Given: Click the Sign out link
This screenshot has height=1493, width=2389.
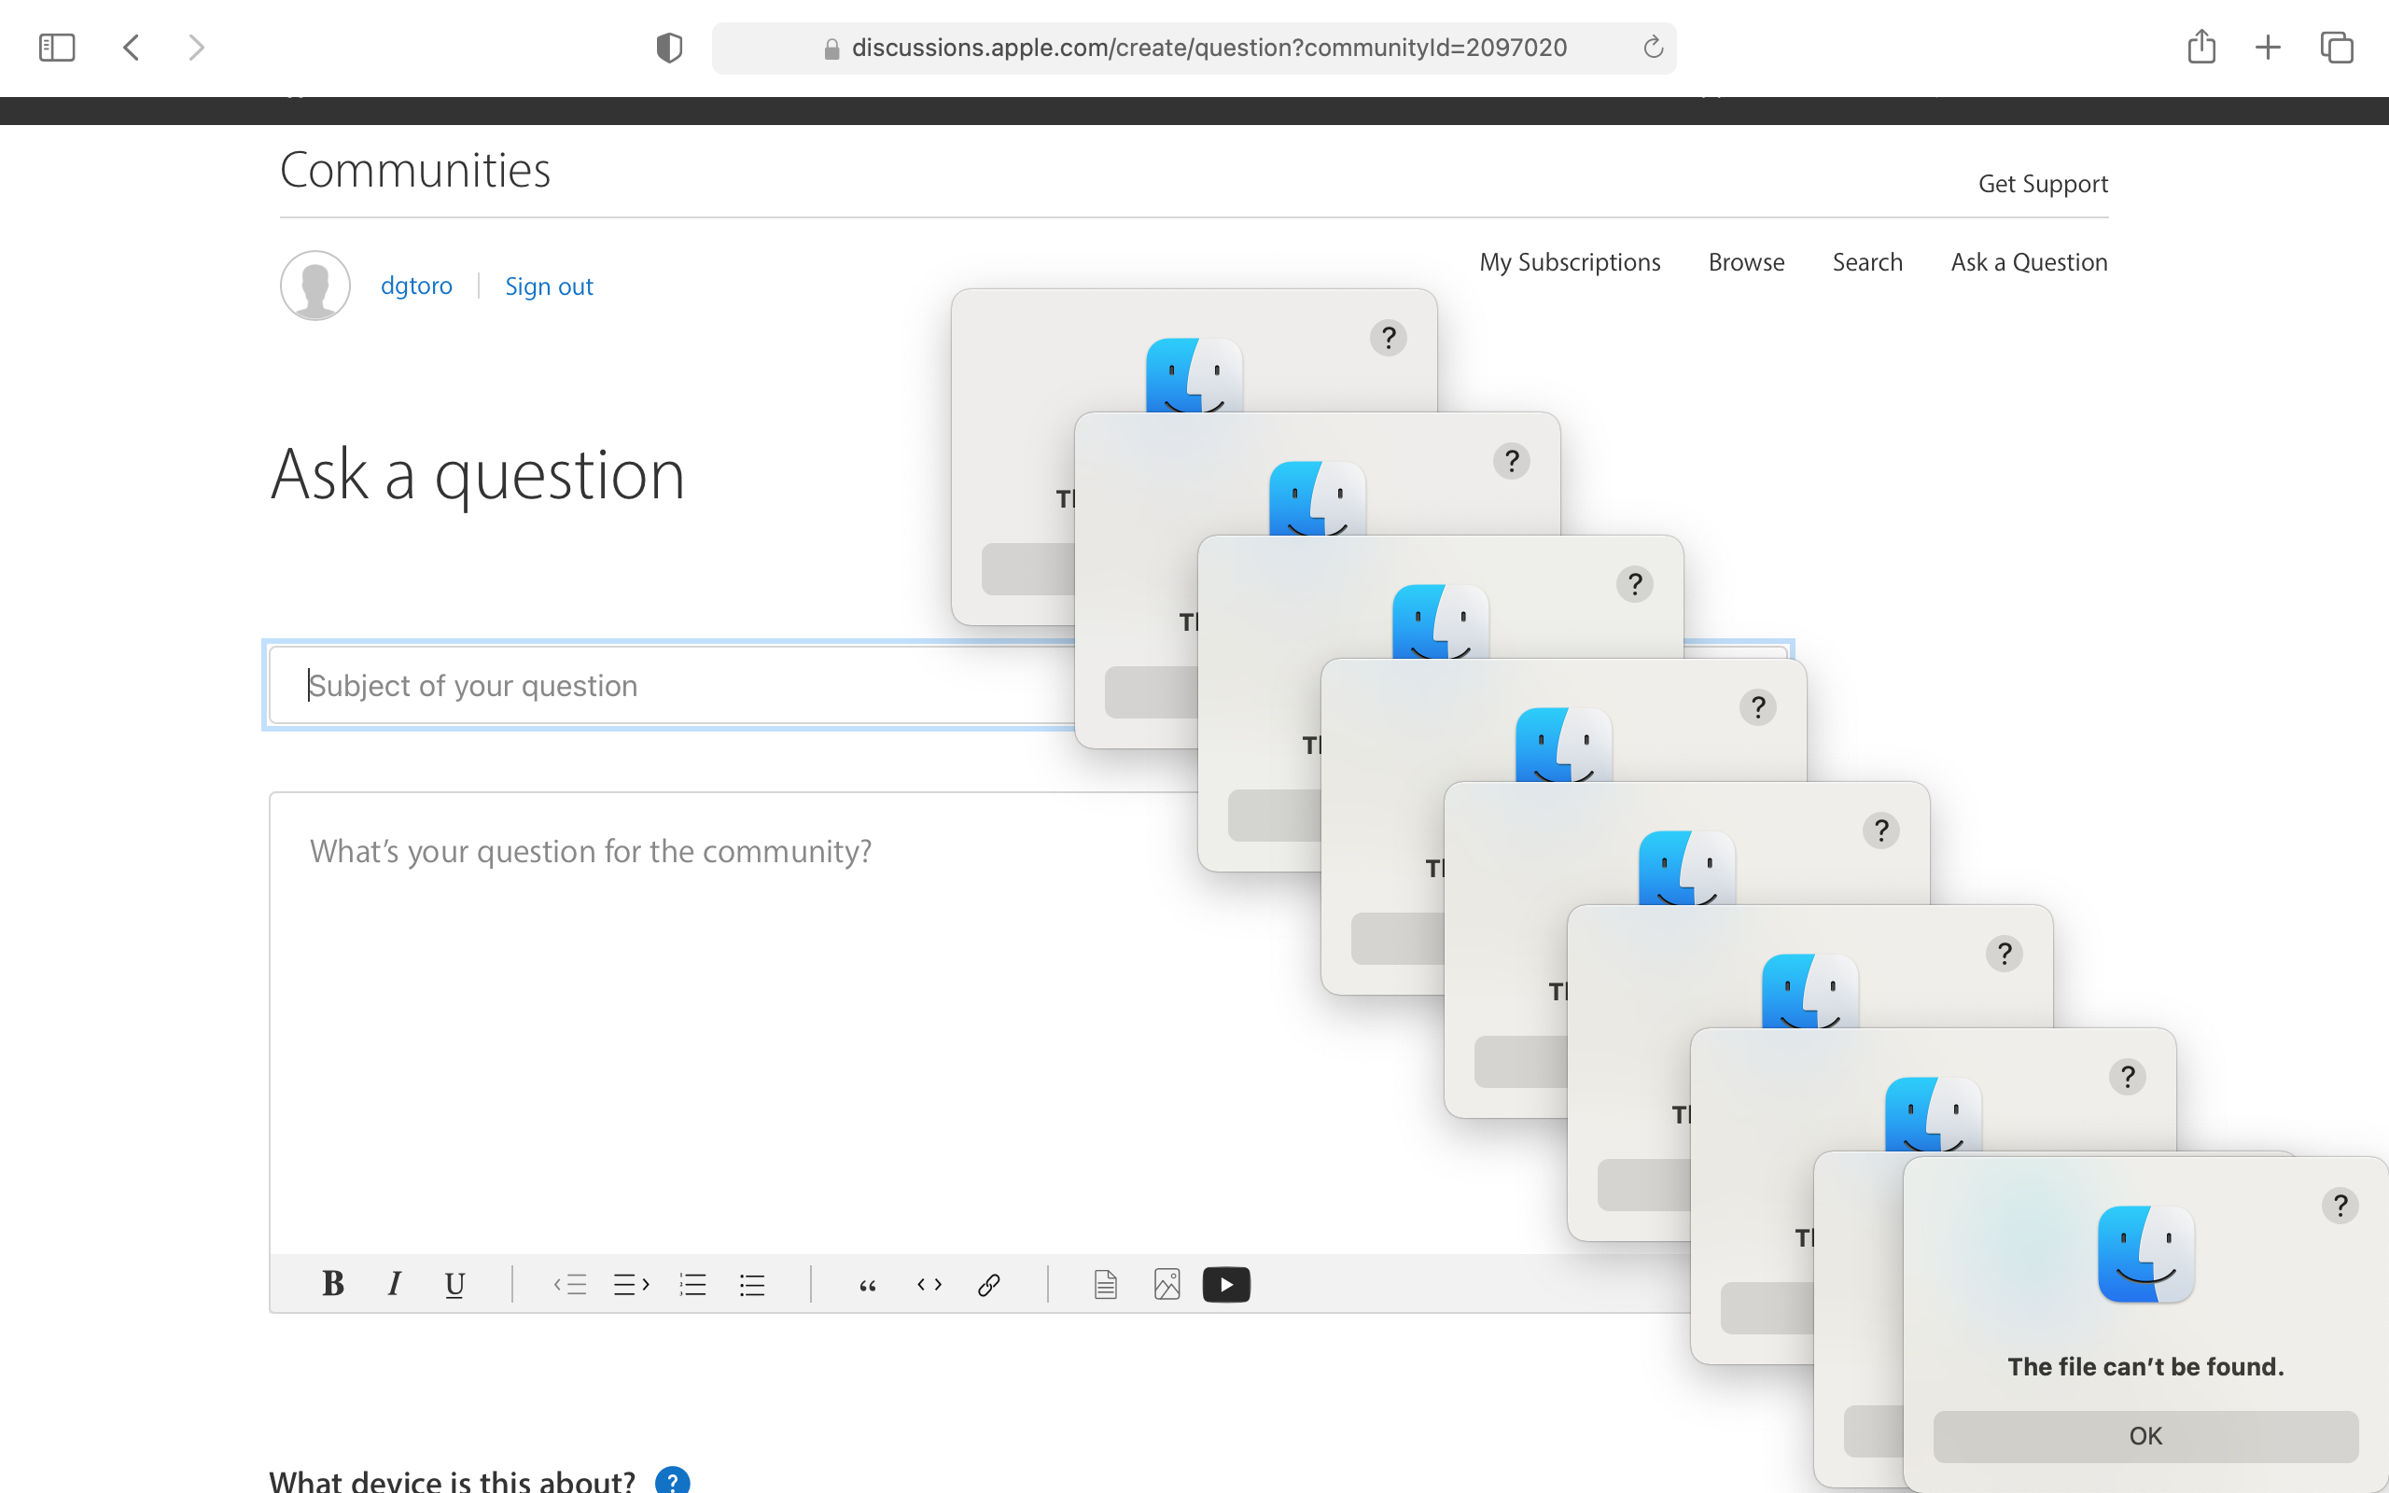Looking at the screenshot, I should (549, 286).
